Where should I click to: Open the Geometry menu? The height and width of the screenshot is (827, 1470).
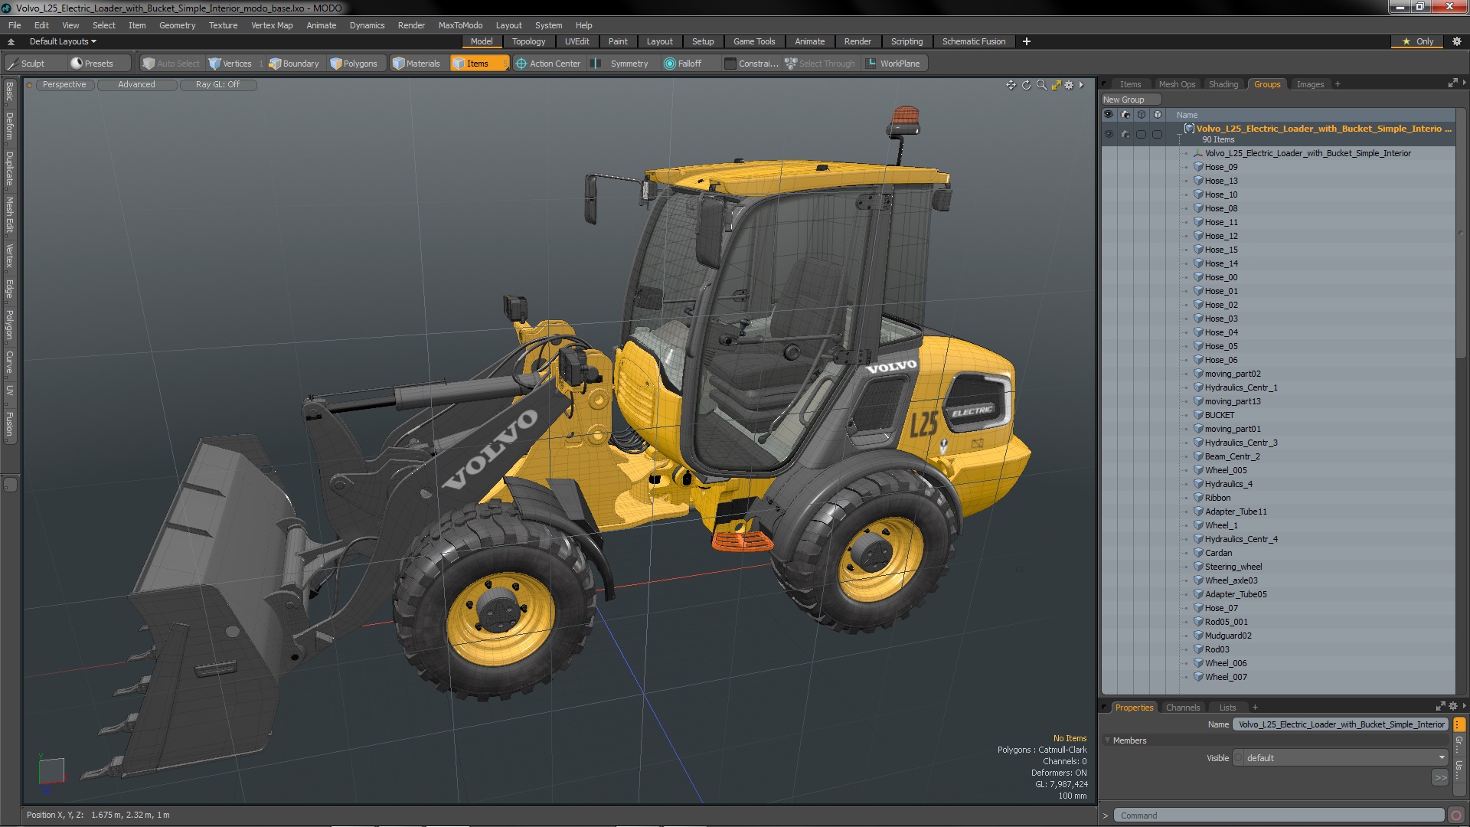click(x=177, y=25)
